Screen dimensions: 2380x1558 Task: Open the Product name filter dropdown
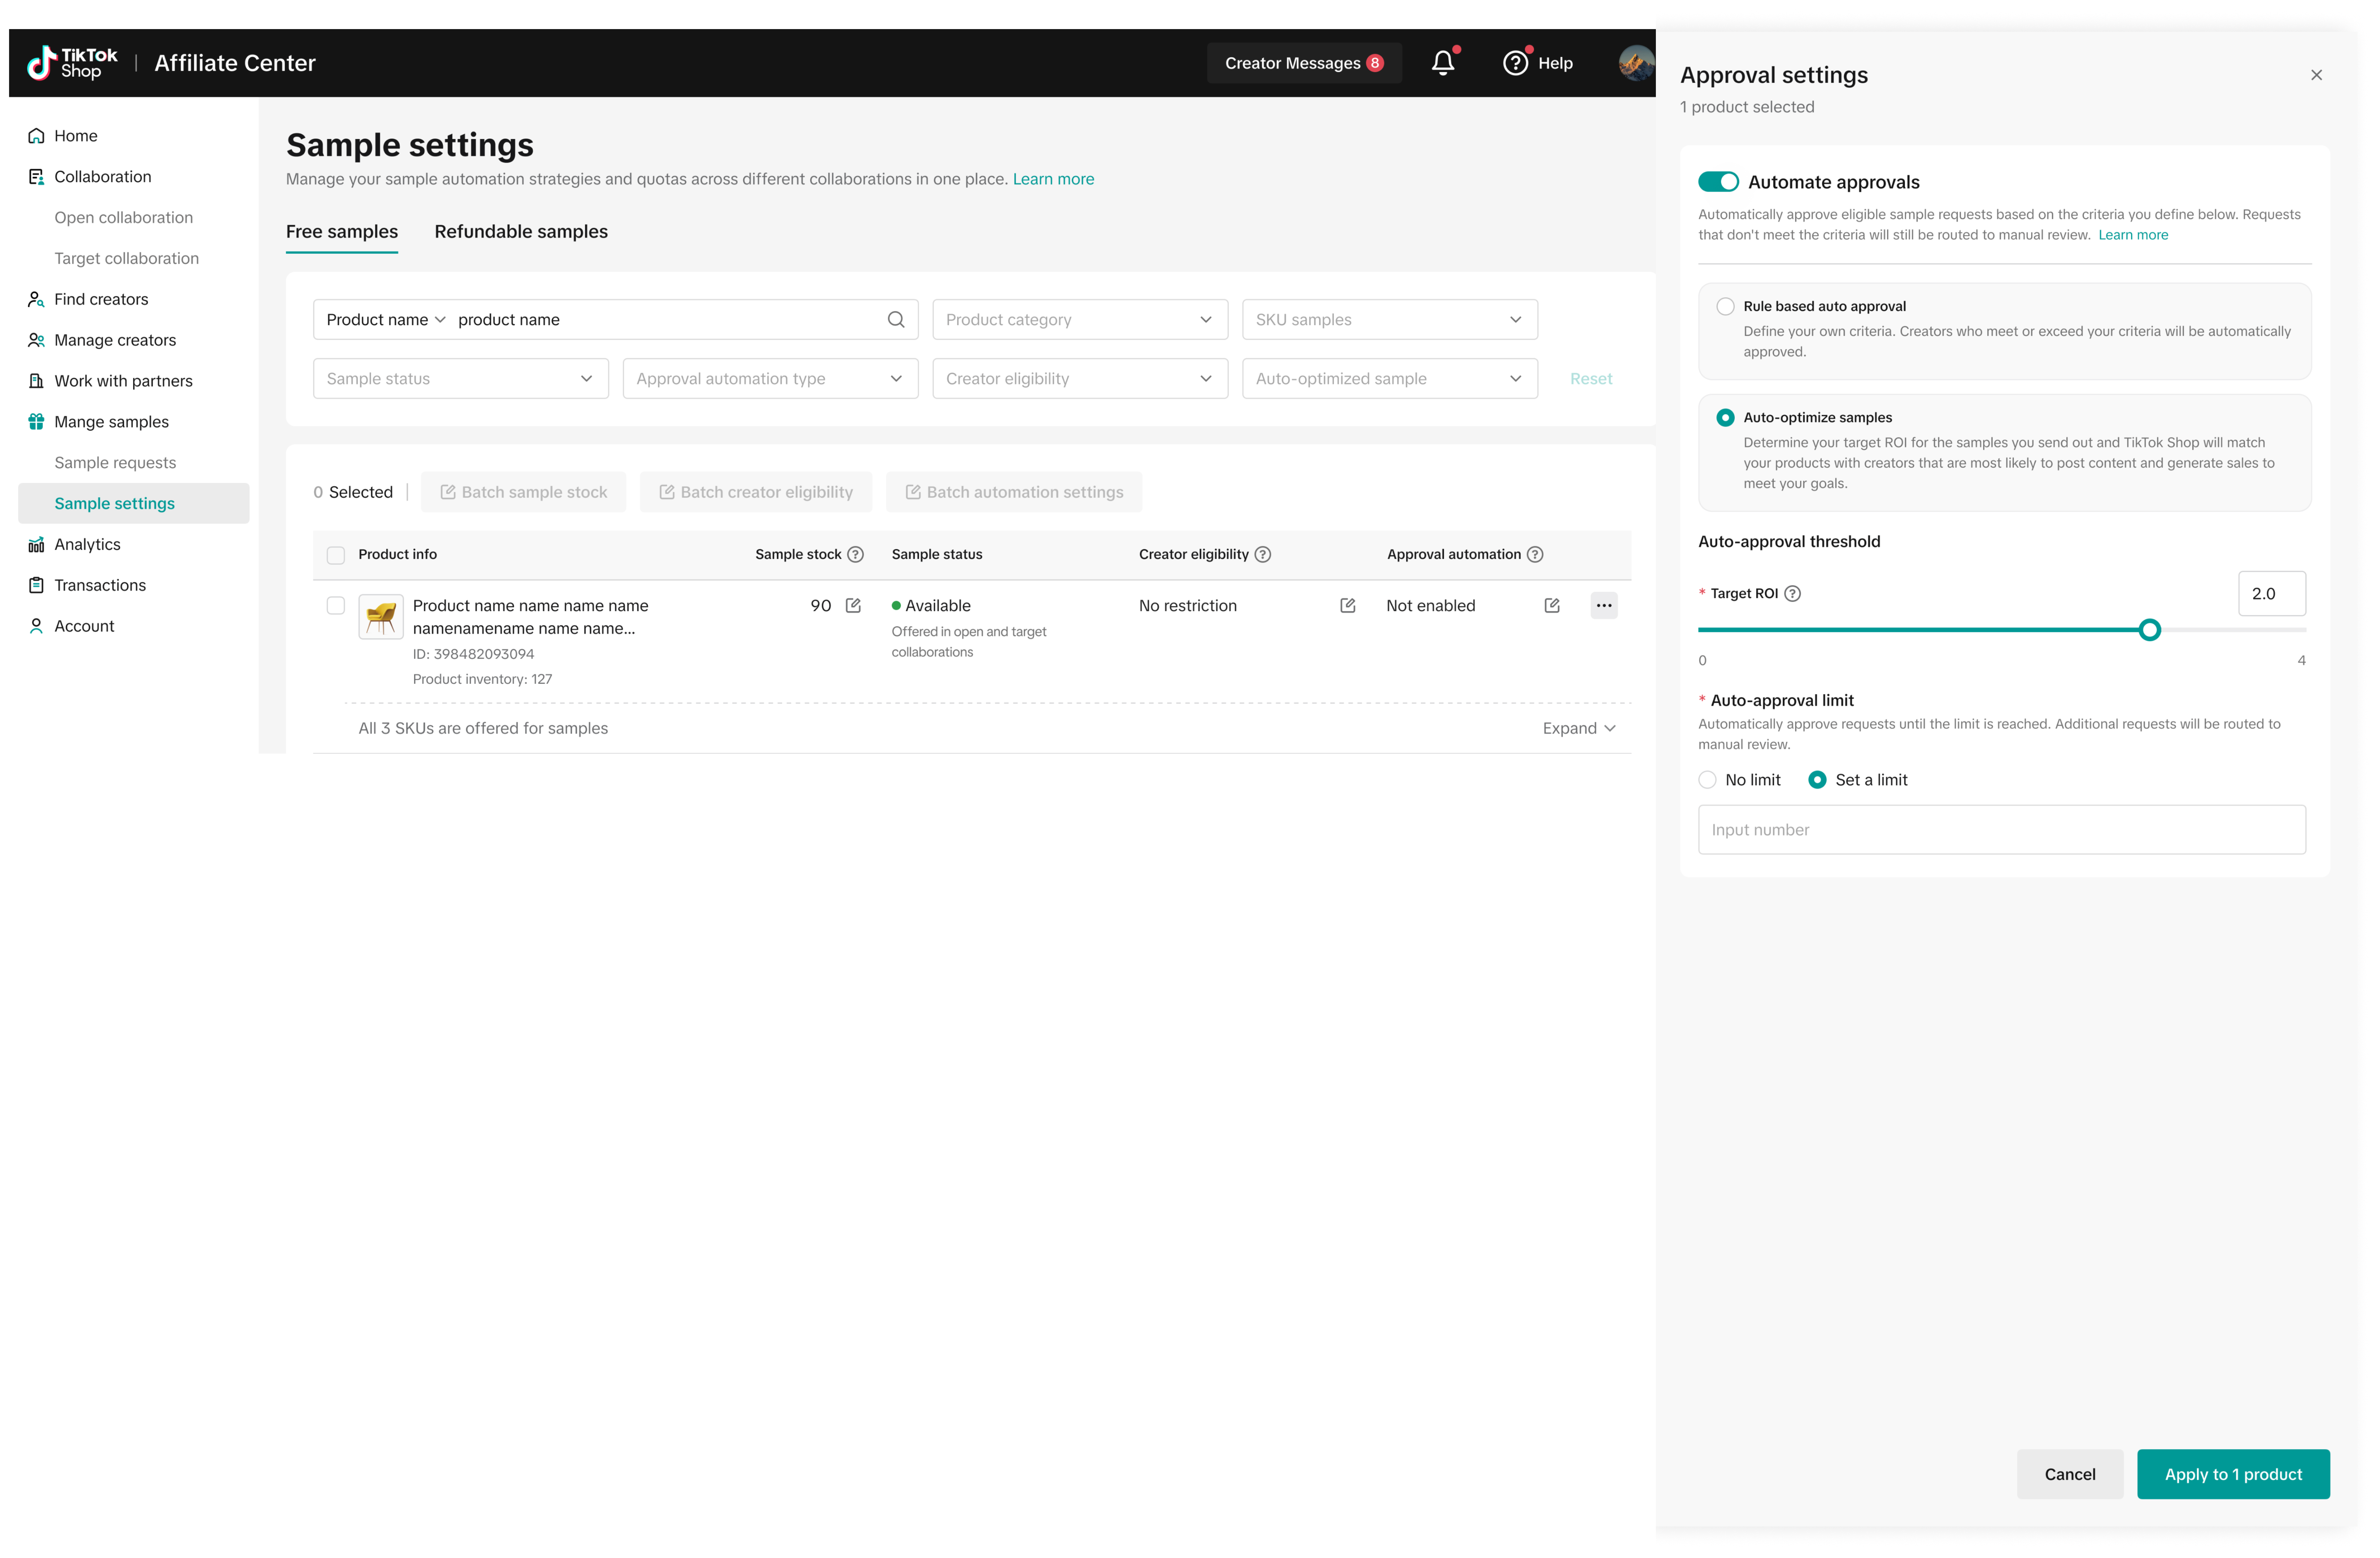[386, 320]
